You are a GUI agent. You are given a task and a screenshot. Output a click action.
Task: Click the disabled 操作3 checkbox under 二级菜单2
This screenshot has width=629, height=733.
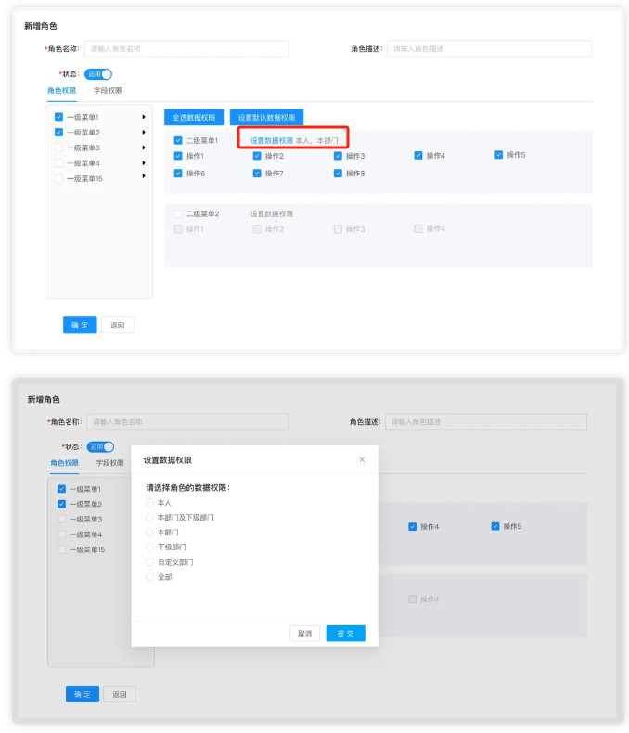(x=338, y=229)
